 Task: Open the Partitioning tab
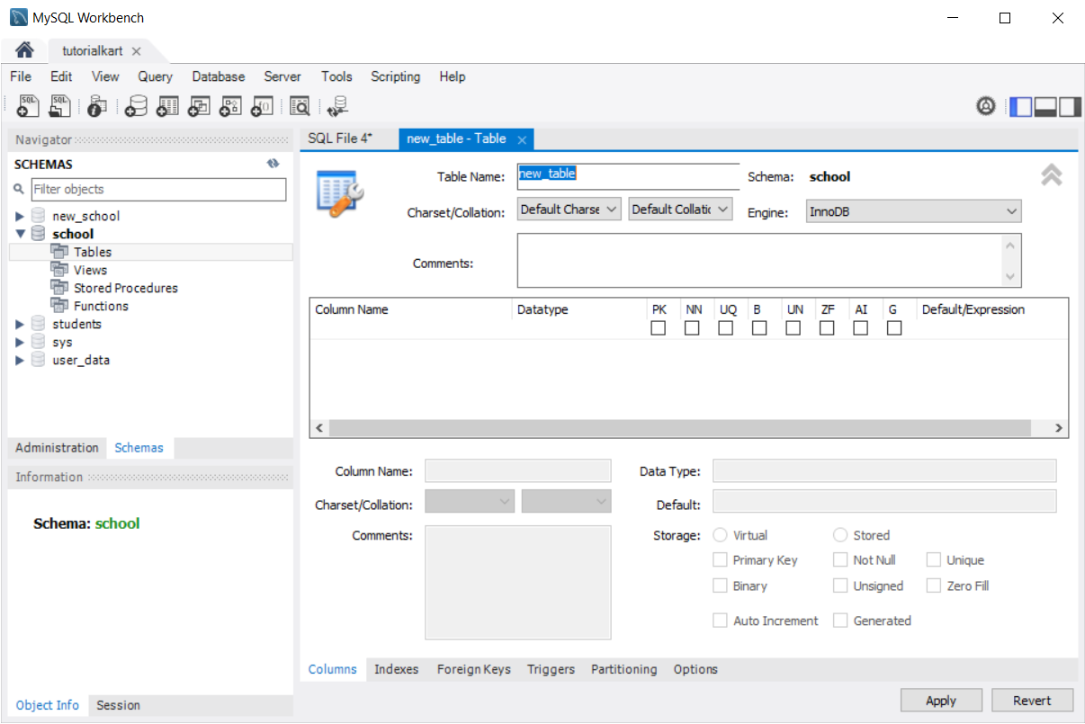pos(624,669)
